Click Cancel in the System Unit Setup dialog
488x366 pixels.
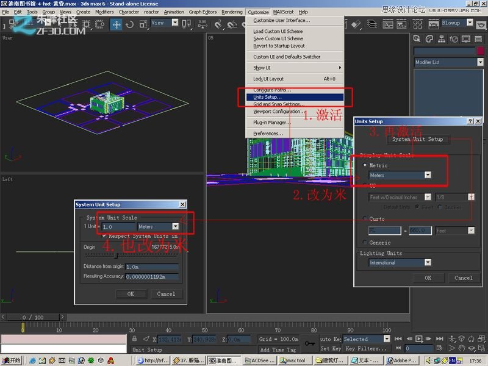coord(167,293)
